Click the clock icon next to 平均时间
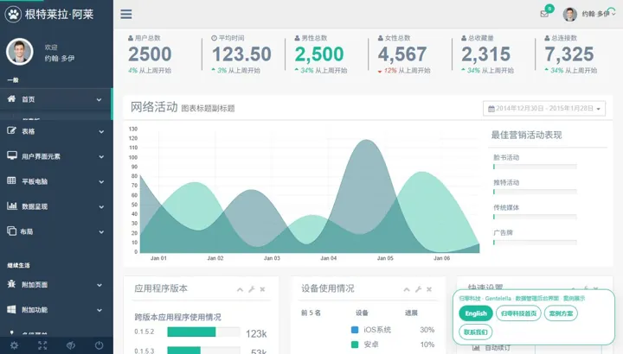This screenshot has width=623, height=354. point(215,38)
